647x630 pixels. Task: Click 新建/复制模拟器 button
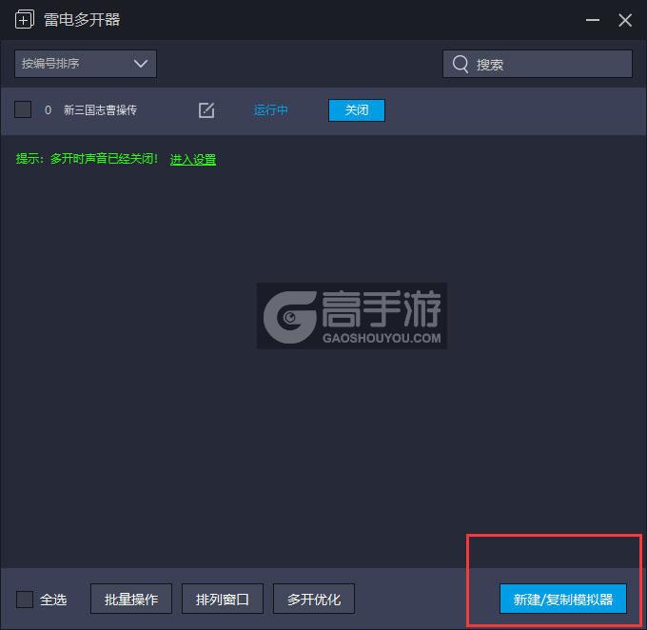click(563, 599)
